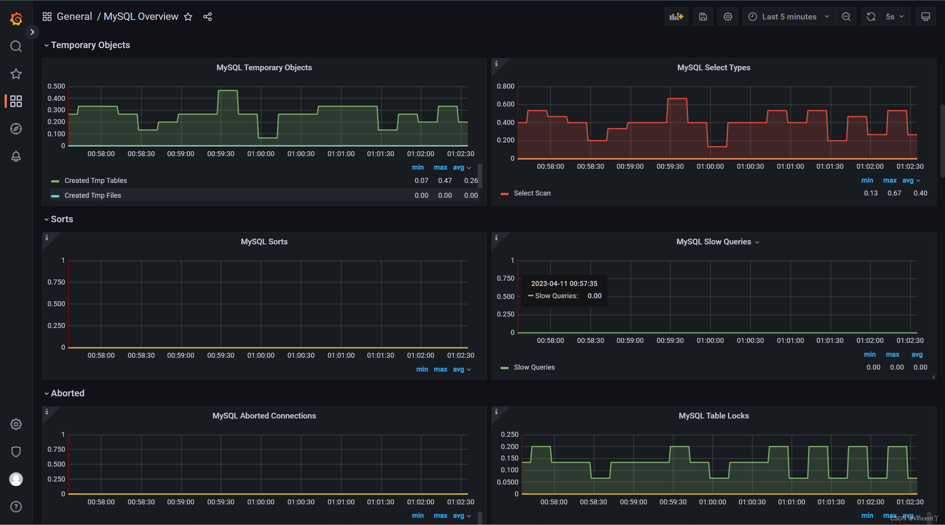Click Created Tmp Files color swatch

(x=55, y=196)
